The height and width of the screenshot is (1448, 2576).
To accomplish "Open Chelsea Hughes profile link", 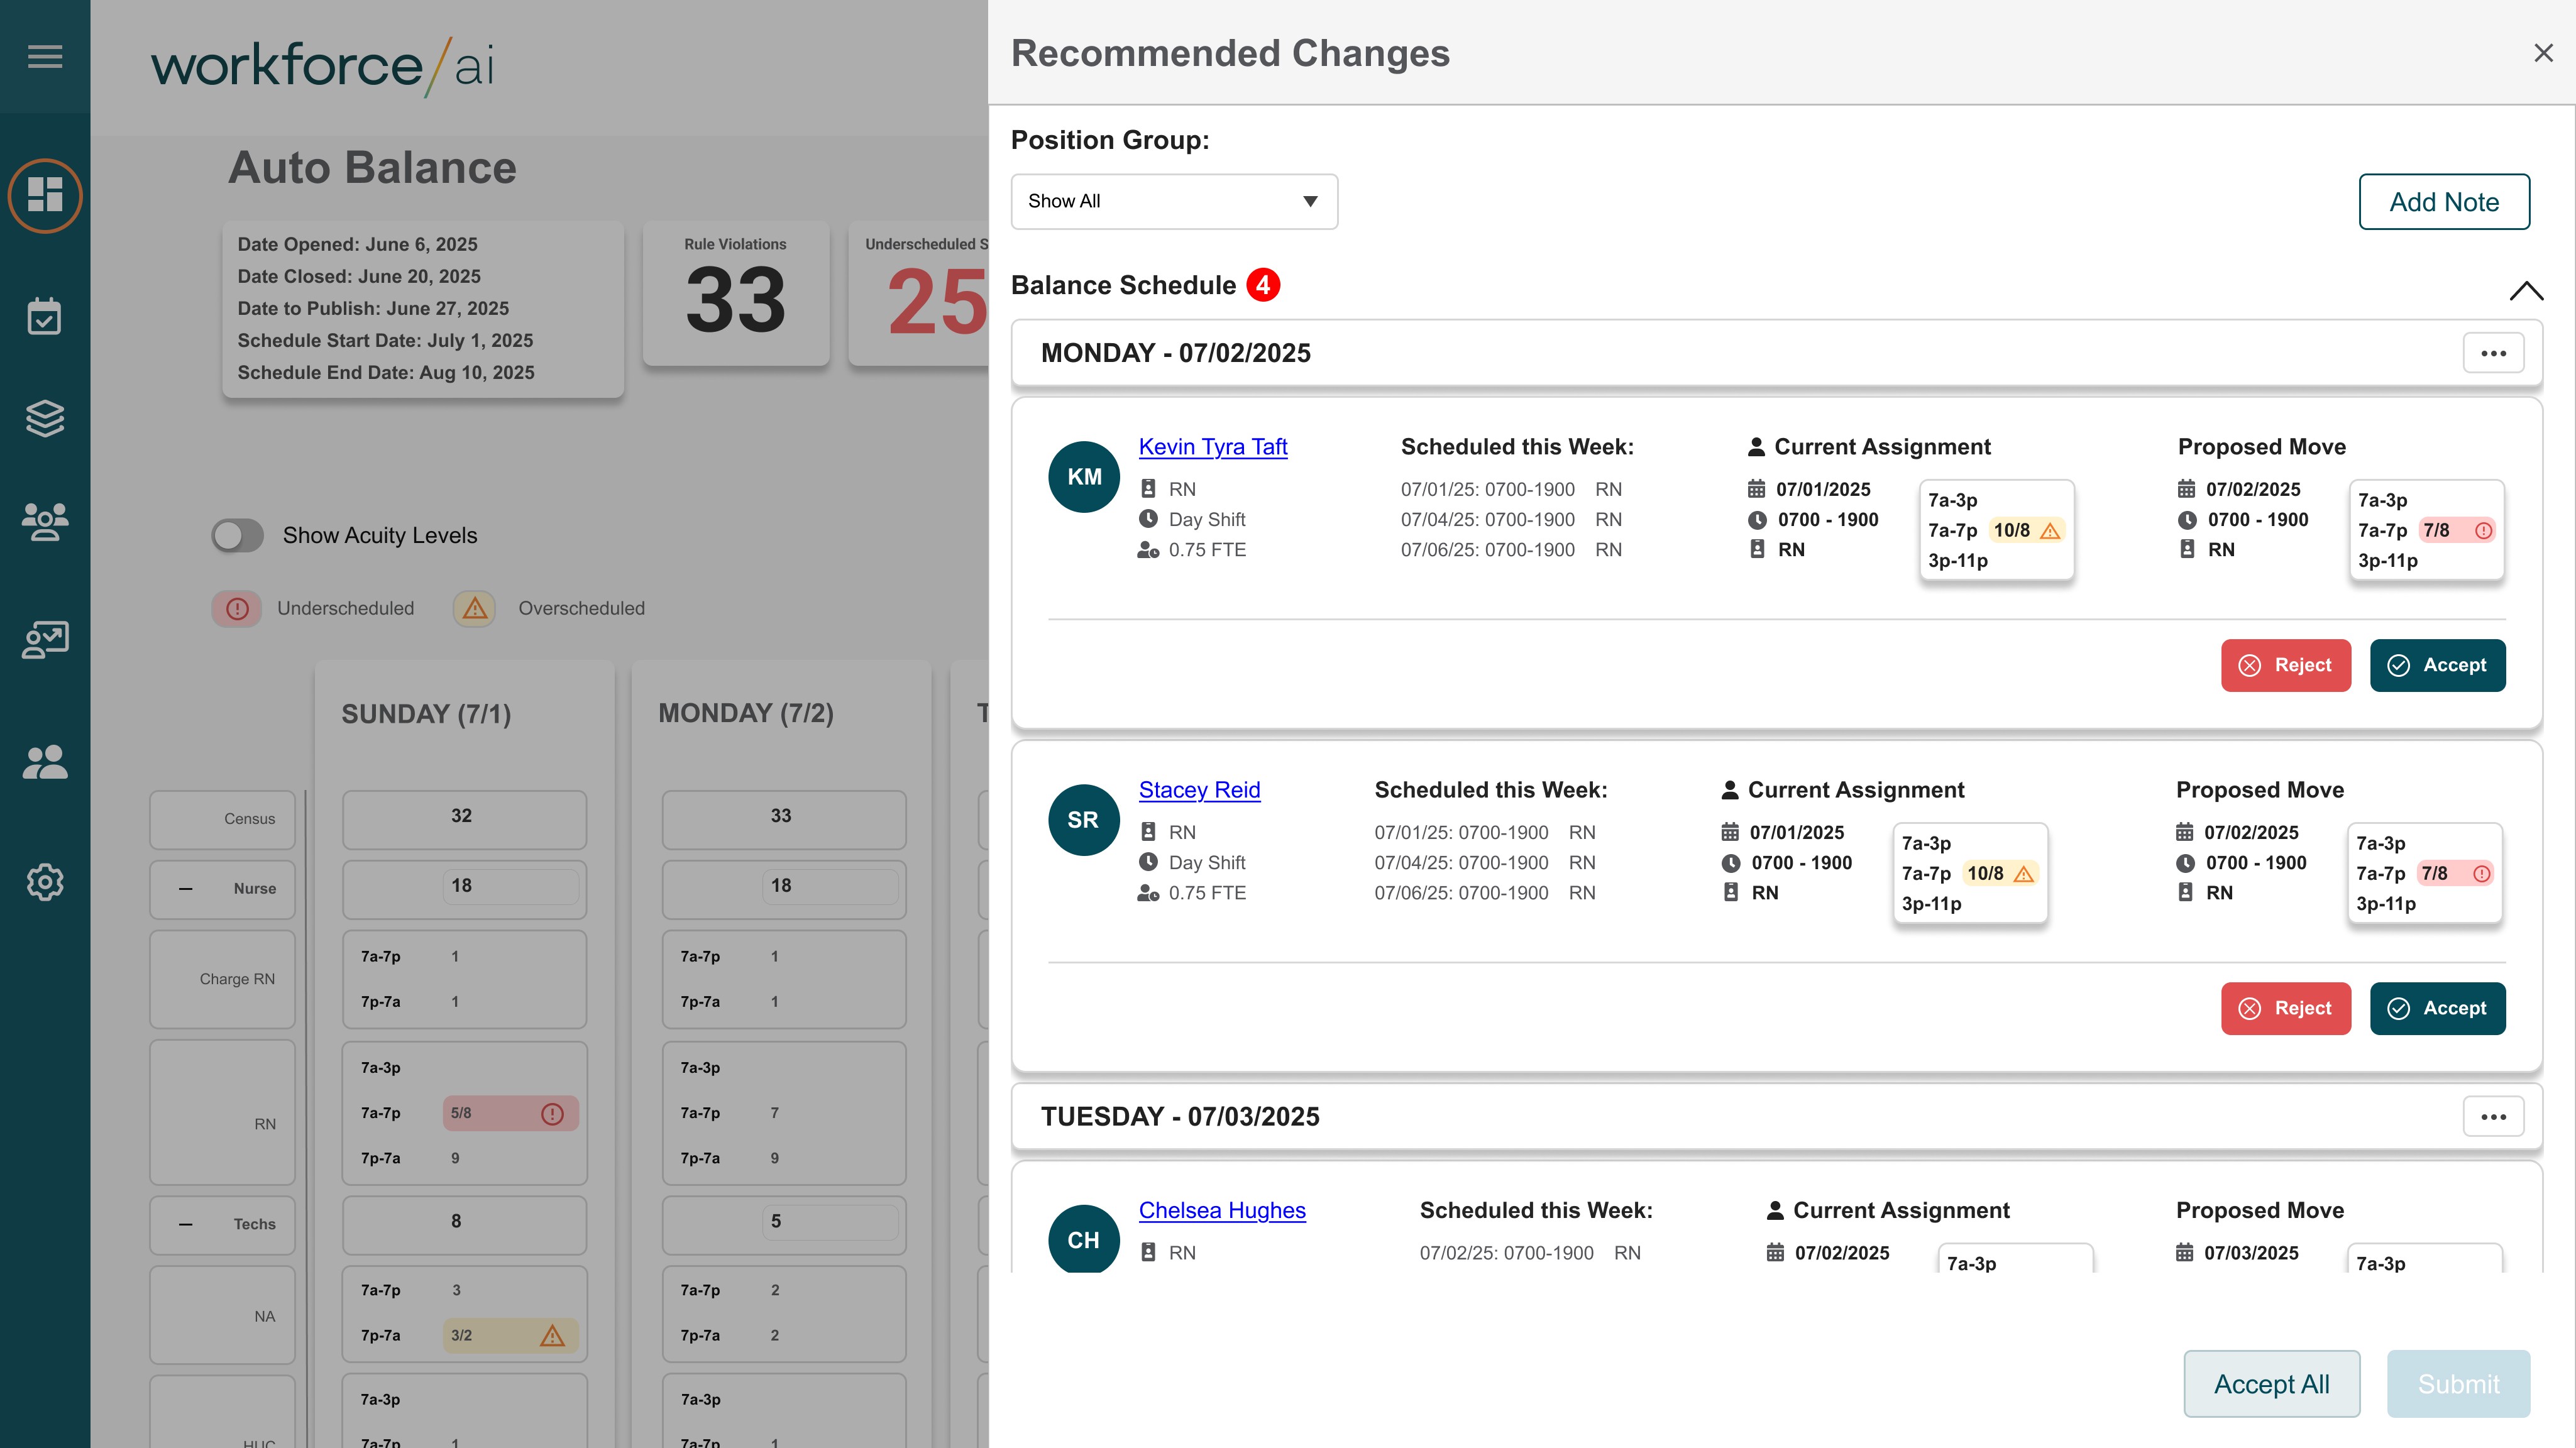I will pyautogui.click(x=1221, y=1210).
